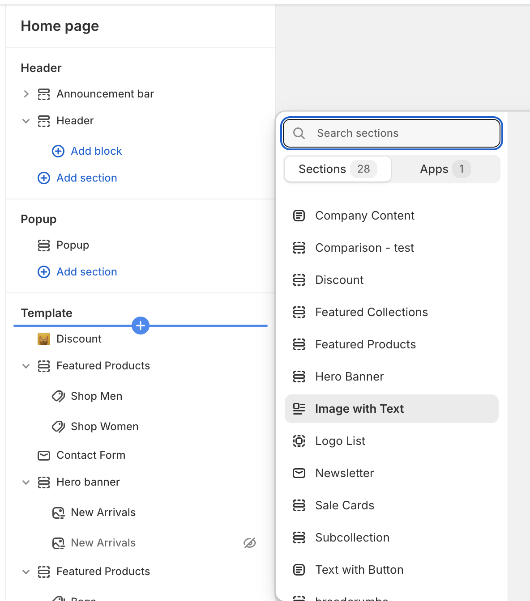Click the blue plus insert button under Template

pyautogui.click(x=141, y=326)
